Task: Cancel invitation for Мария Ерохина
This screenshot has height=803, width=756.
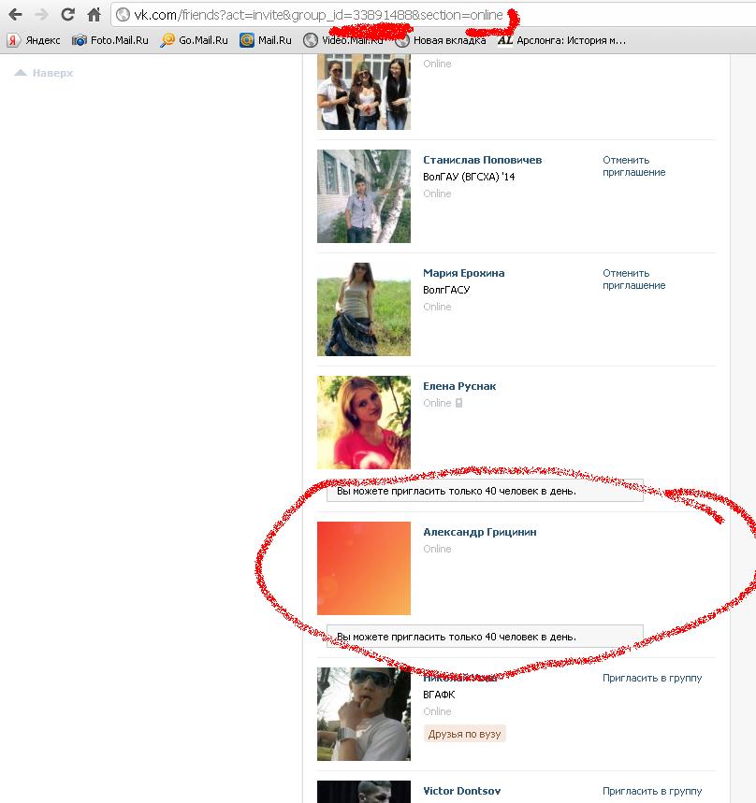Action: [634, 280]
